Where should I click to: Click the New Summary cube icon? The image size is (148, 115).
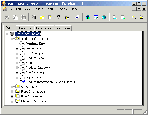click(104, 17)
